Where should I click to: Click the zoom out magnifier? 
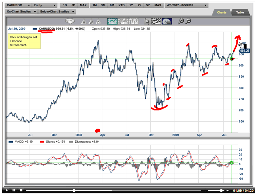coord(189,22)
